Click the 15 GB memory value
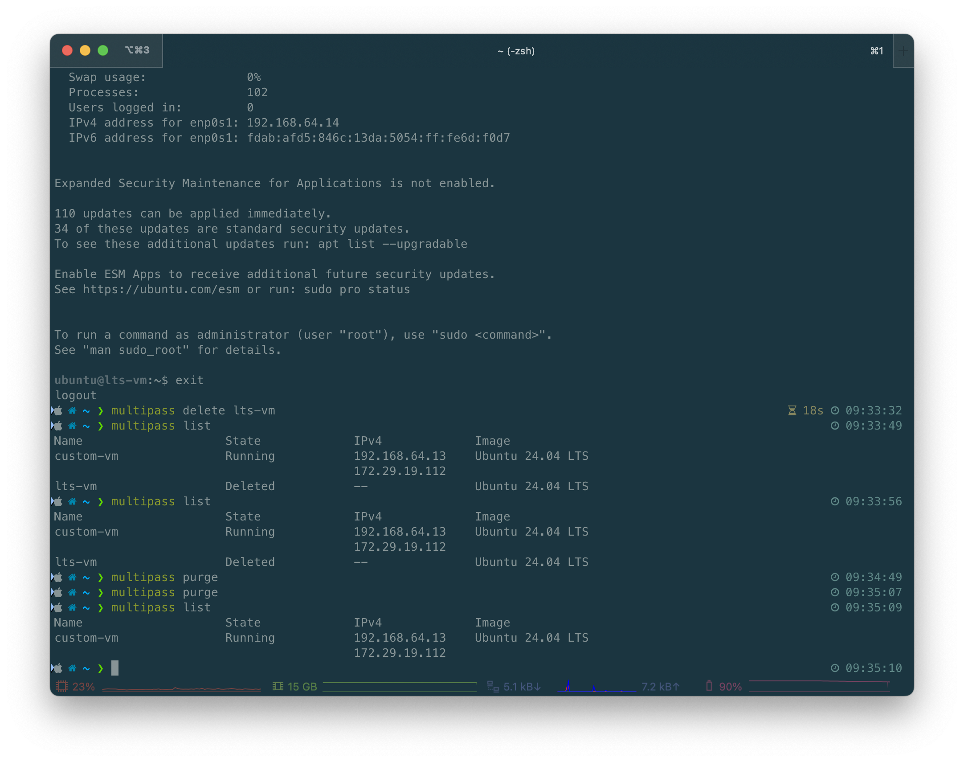964x762 pixels. tap(302, 687)
